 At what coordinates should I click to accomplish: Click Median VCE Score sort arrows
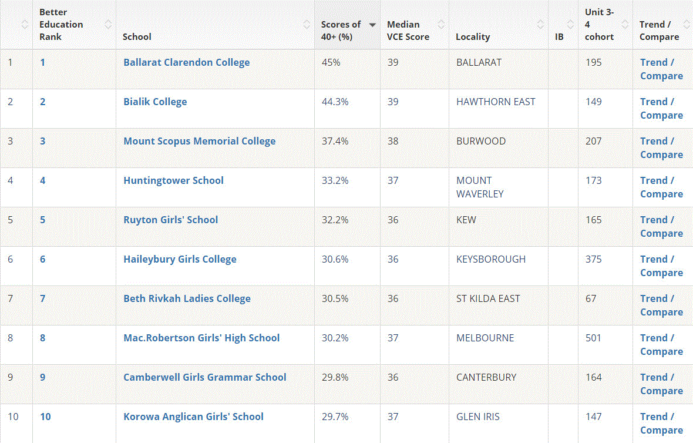[x=441, y=25]
